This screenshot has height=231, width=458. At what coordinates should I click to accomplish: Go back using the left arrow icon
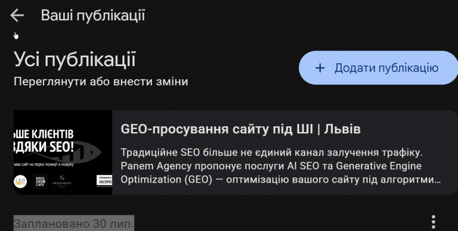pos(17,15)
